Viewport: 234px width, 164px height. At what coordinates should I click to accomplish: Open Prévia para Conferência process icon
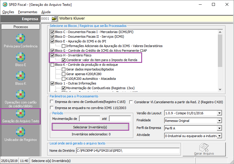coord(21,38)
